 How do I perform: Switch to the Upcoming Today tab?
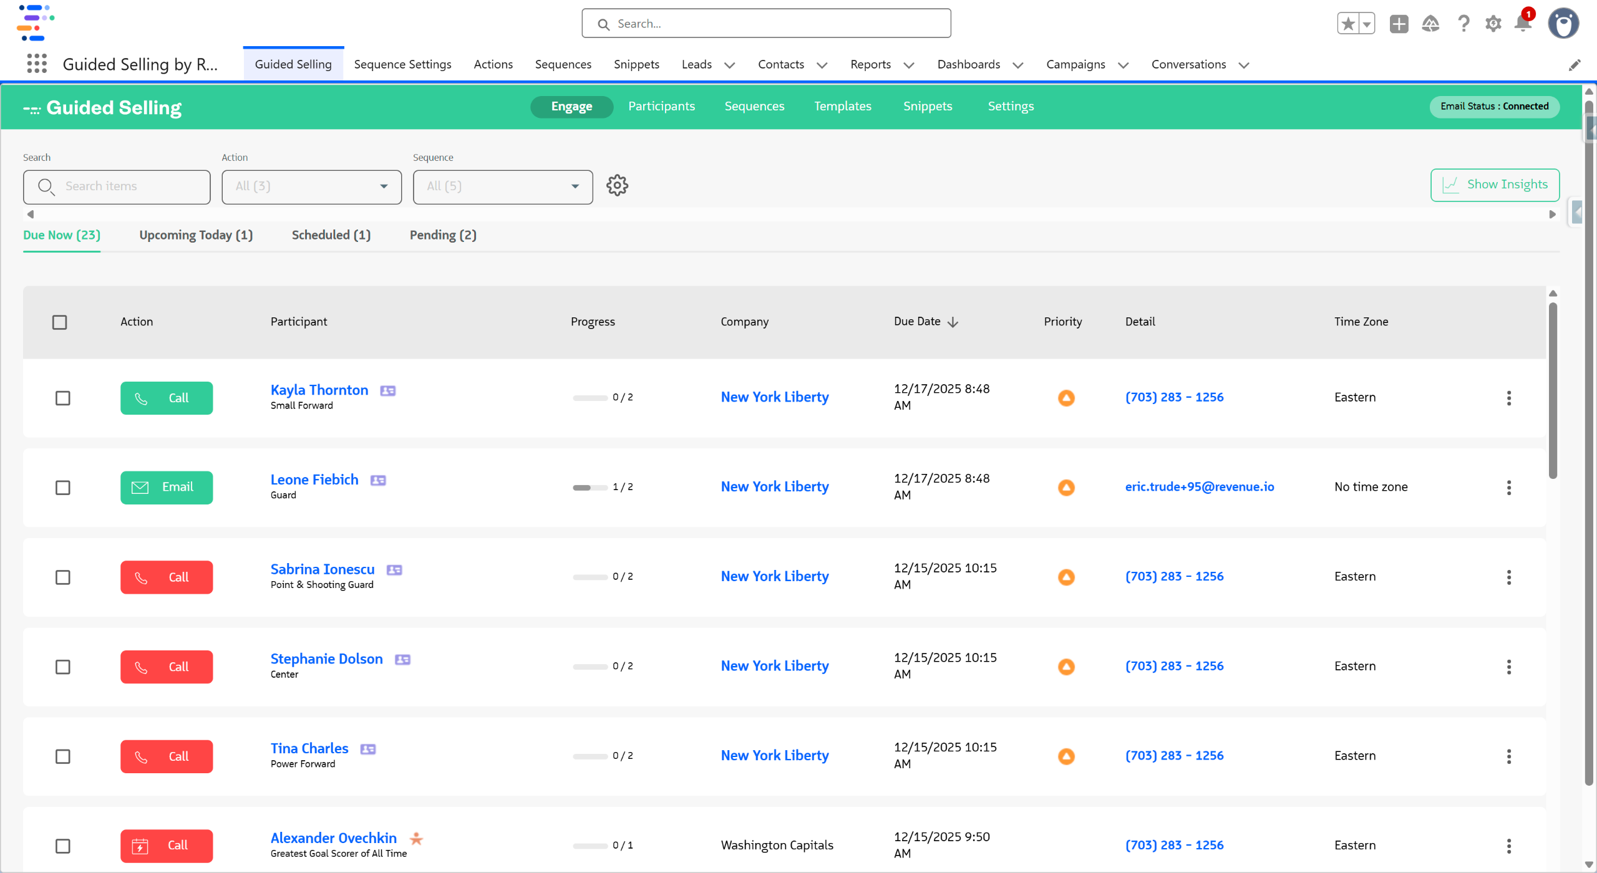coord(196,235)
